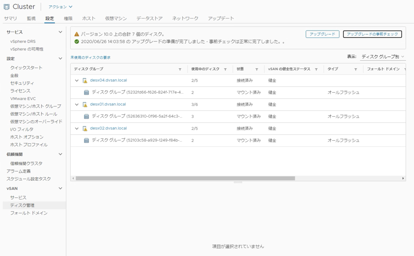Viewport: 414px width, 256px height.
Task: Click the Cluster icon in the header
Action: pos(7,7)
